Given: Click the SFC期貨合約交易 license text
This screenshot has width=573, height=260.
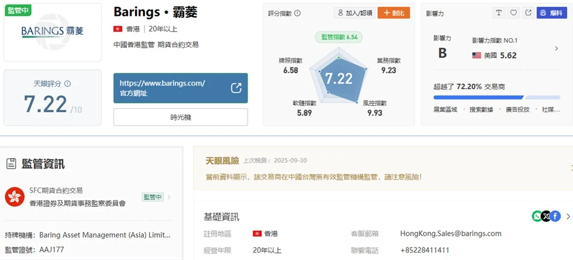Looking at the screenshot, I should point(56,190).
